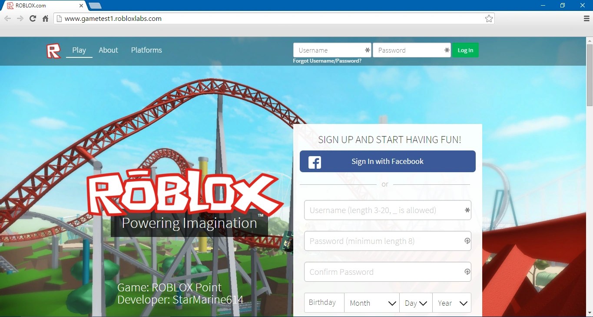The width and height of the screenshot is (593, 317).
Task: Reload the page with refresh icon
Action: (33, 18)
